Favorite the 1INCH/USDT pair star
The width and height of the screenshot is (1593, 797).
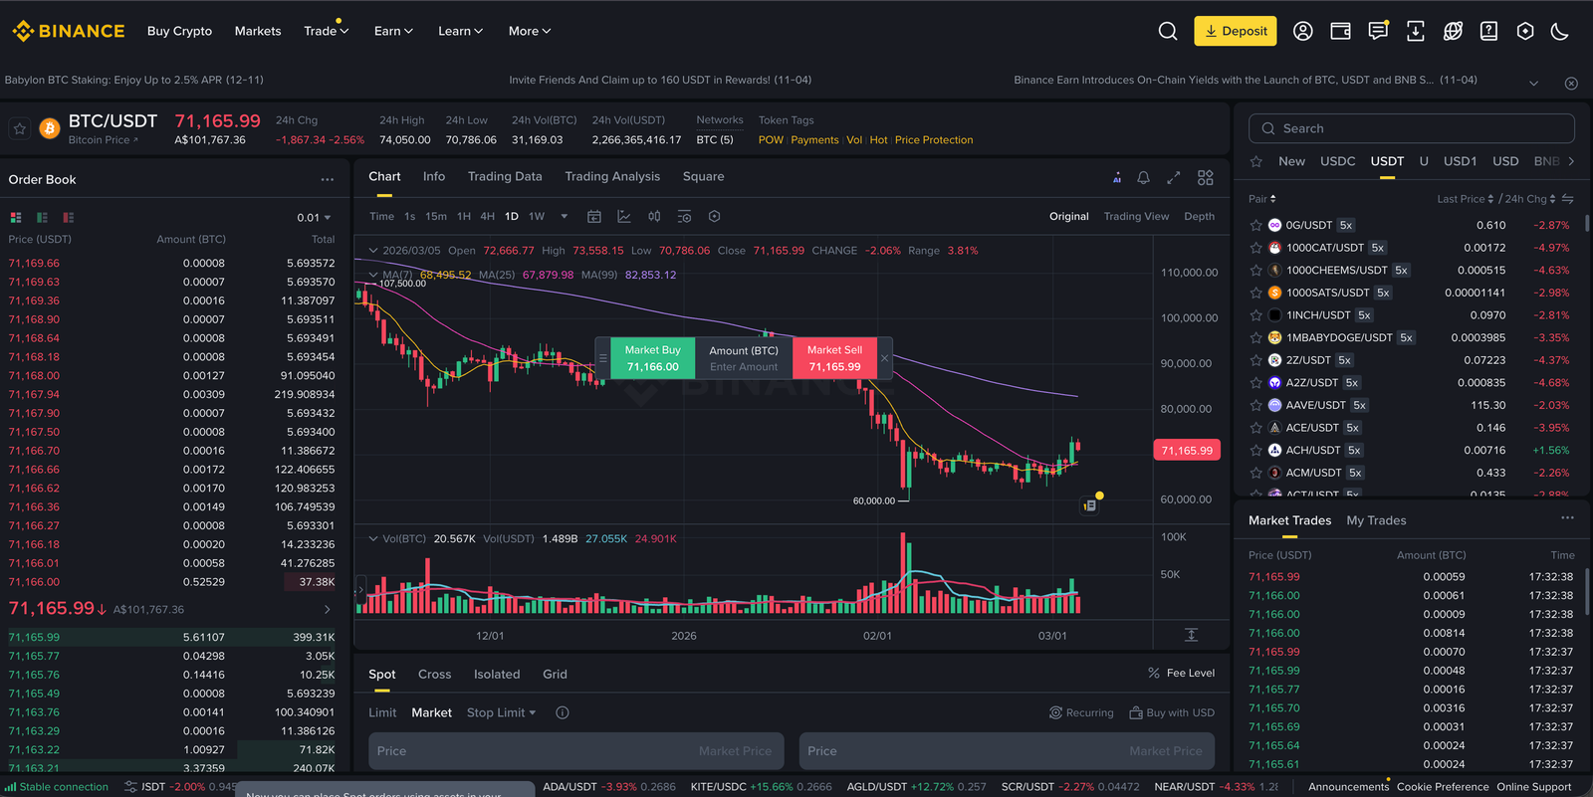[x=1255, y=315]
